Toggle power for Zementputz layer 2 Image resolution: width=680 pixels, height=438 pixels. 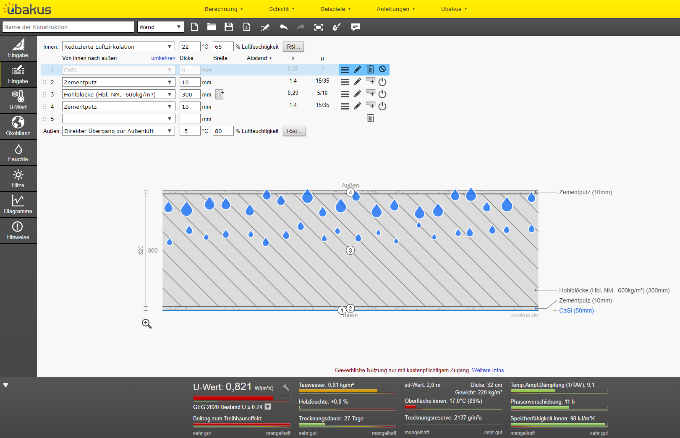tap(382, 82)
